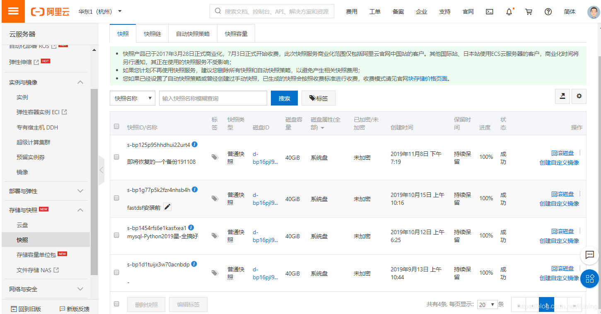Open column settings gear icon
Viewport: 601px width, 314px height.
point(579,96)
